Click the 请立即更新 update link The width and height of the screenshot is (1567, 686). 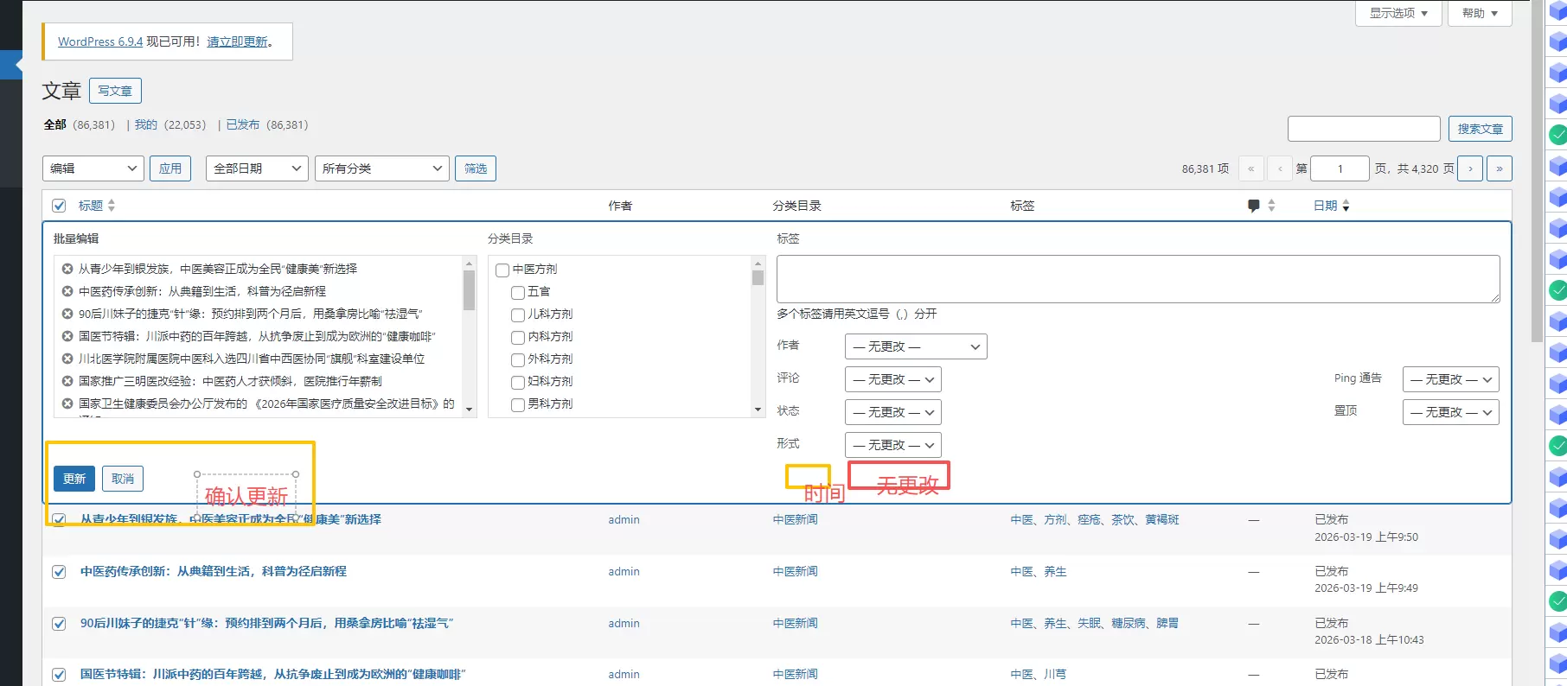[x=237, y=41]
